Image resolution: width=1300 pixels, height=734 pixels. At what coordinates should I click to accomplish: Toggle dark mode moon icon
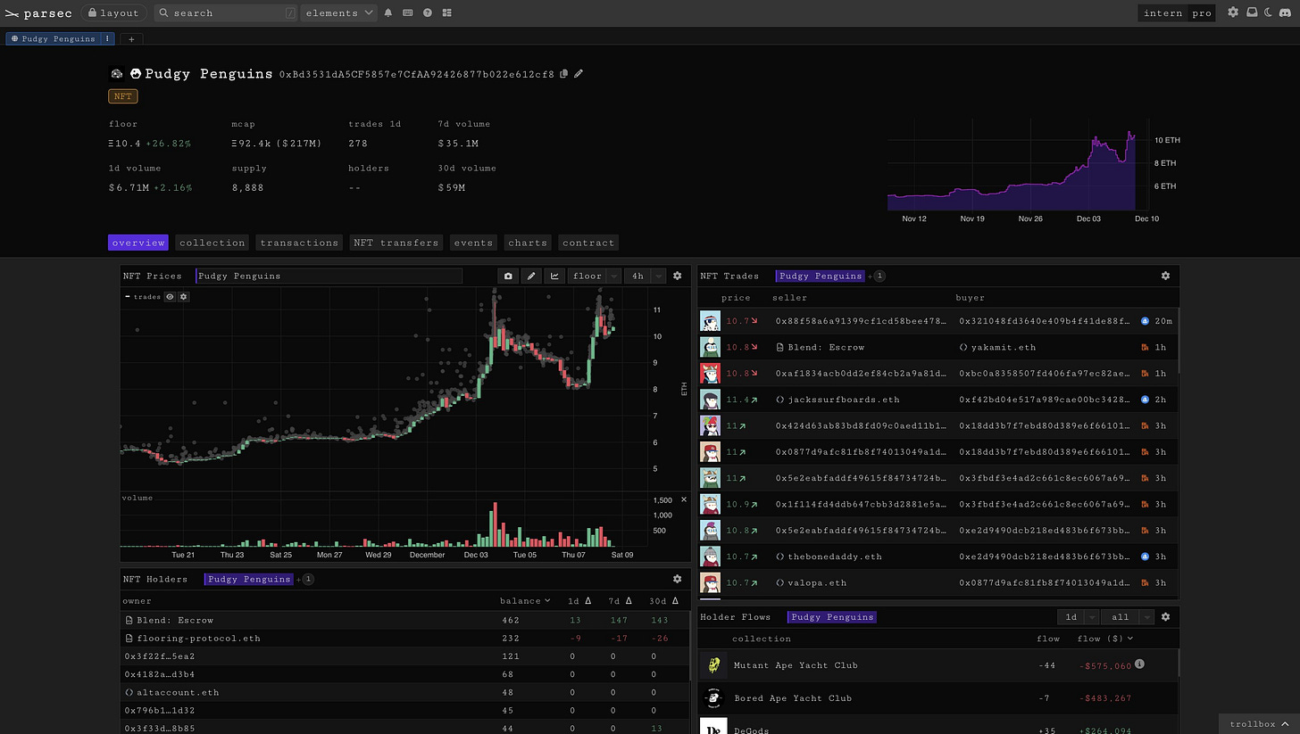pyautogui.click(x=1268, y=12)
